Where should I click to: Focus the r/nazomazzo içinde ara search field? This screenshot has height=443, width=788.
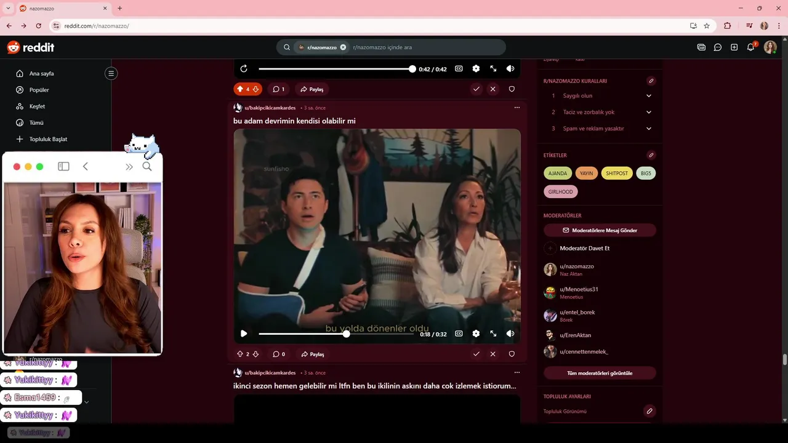click(x=426, y=47)
